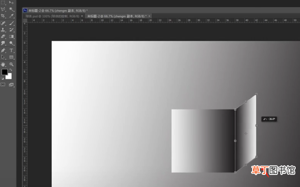Click the top-left corner transform handle

(235, 110)
